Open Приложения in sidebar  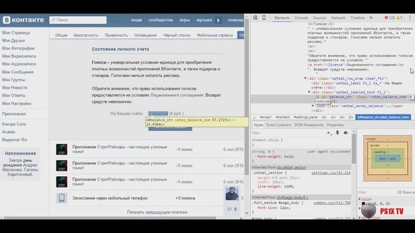click(14, 114)
